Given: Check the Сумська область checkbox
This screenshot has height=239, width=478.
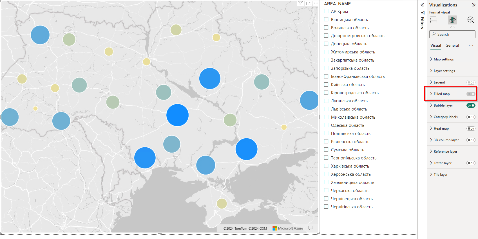Looking at the screenshot, I should 326,150.
